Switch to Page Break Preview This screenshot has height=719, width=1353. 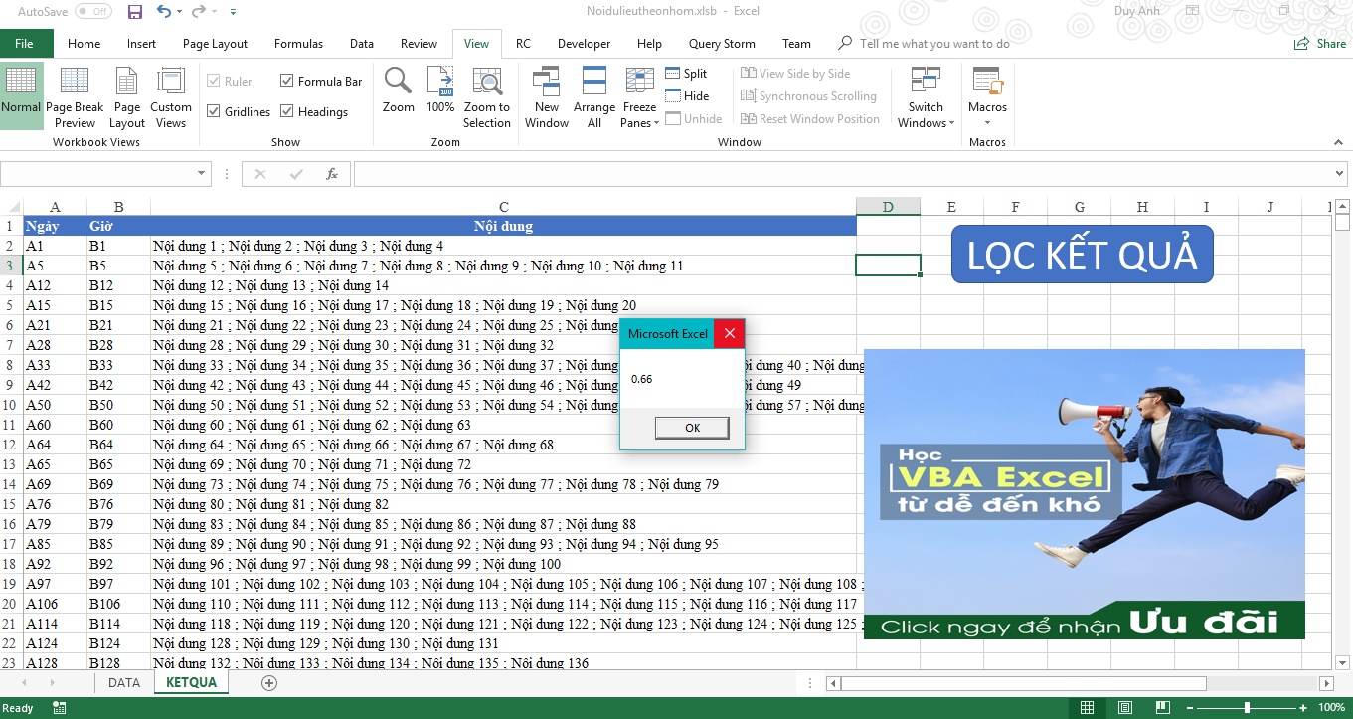[75, 96]
